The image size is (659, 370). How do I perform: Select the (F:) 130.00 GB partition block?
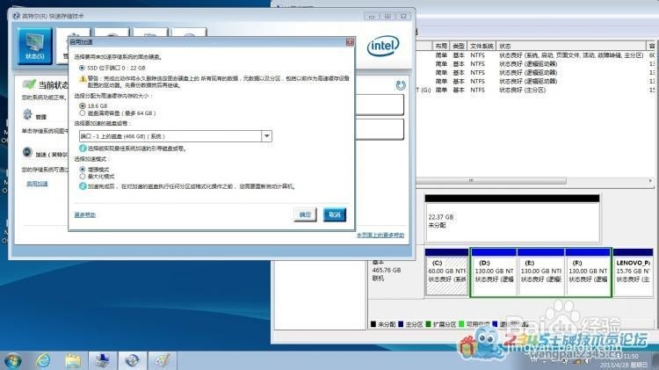click(588, 272)
